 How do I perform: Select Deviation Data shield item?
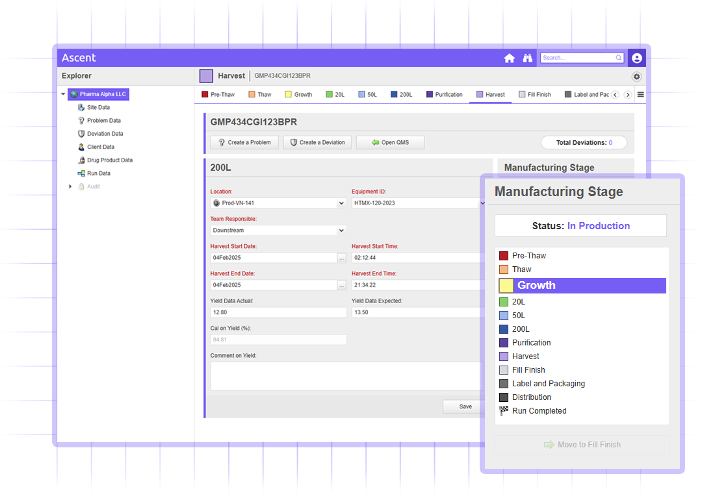click(105, 134)
